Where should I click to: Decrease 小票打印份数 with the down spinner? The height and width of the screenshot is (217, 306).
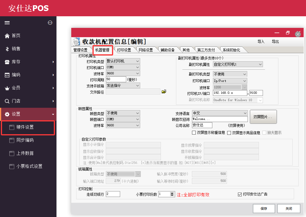[172, 196]
